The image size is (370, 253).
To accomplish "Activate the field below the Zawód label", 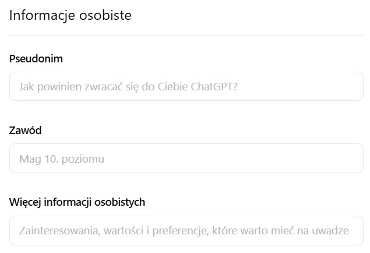I will (x=186, y=158).
